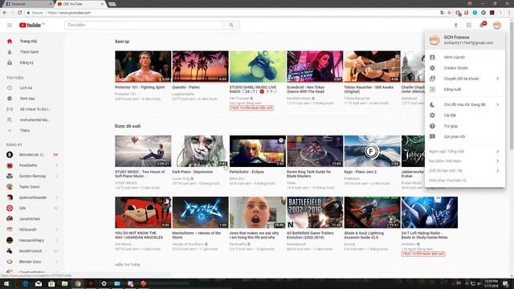Open Protector 101 Fighting Spirit thumbnail
Viewport: 514px width, 289px height.
click(143, 67)
